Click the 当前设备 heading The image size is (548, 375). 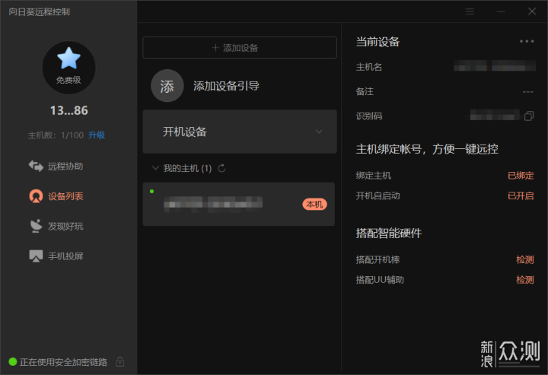[378, 42]
